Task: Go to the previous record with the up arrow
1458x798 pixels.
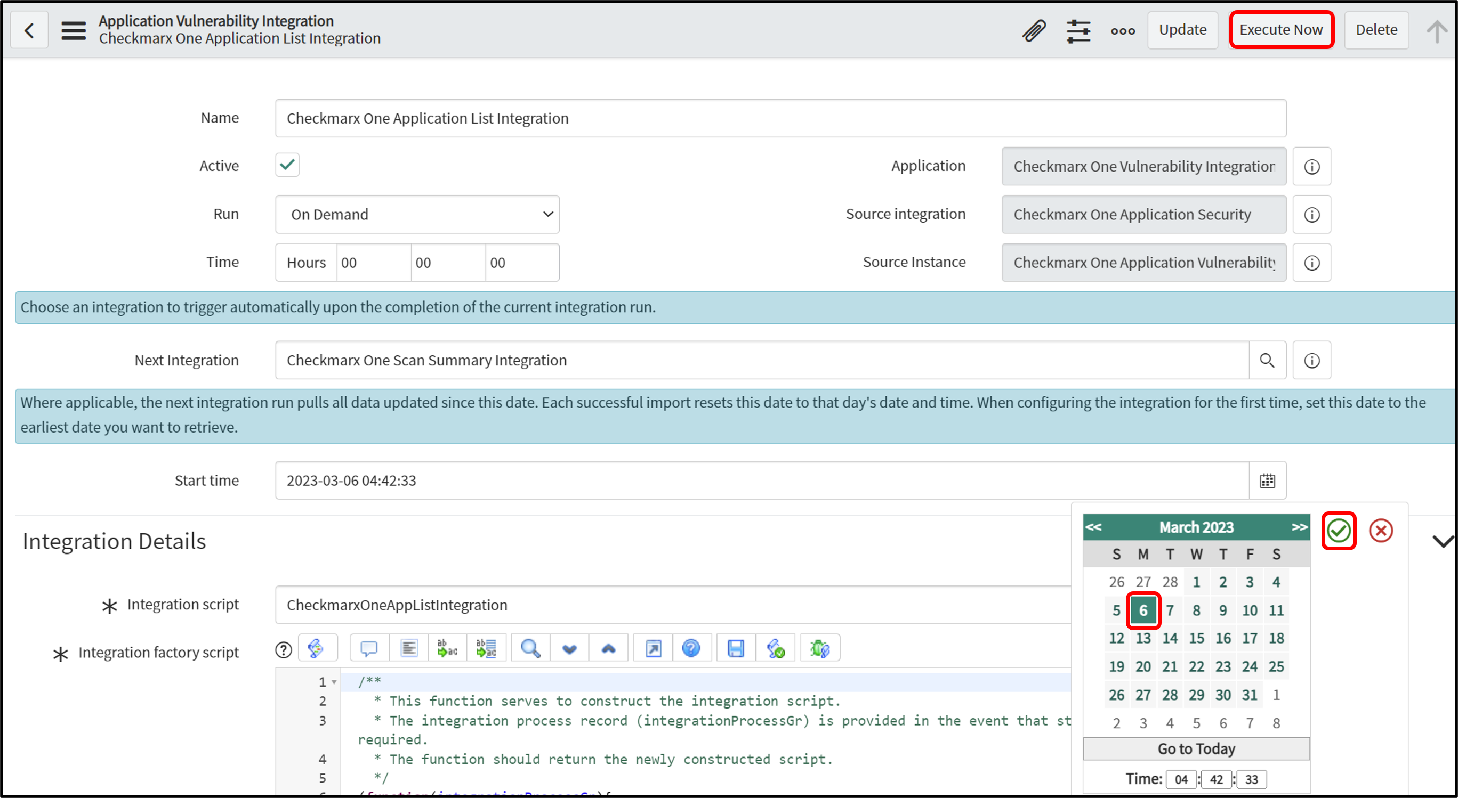Action: tap(1437, 31)
